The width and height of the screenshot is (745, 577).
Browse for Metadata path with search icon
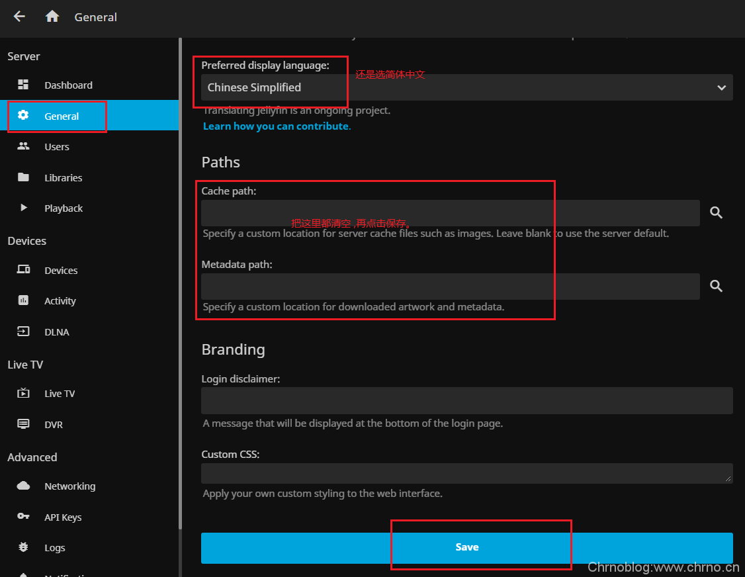click(x=716, y=287)
